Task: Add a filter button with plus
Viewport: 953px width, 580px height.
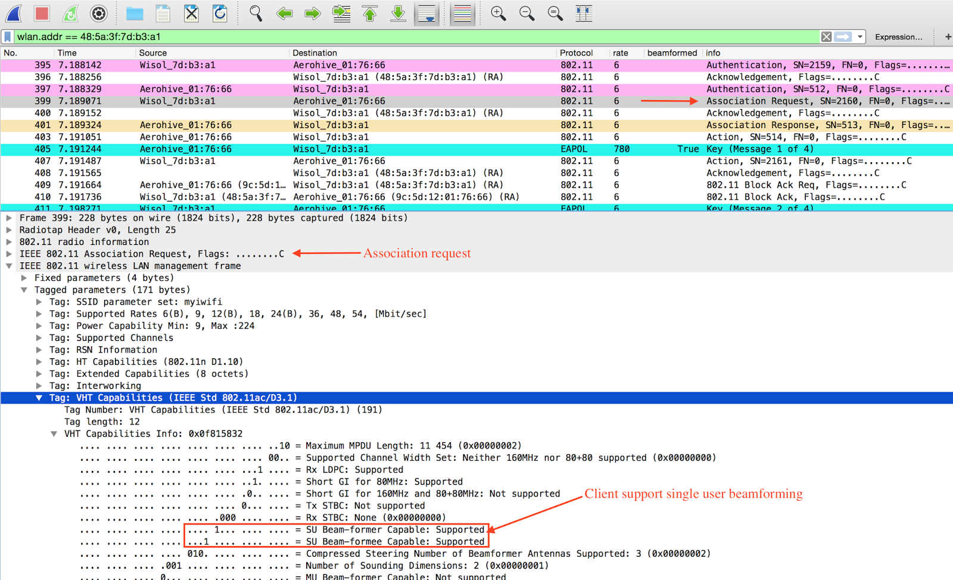Action: 948,37
